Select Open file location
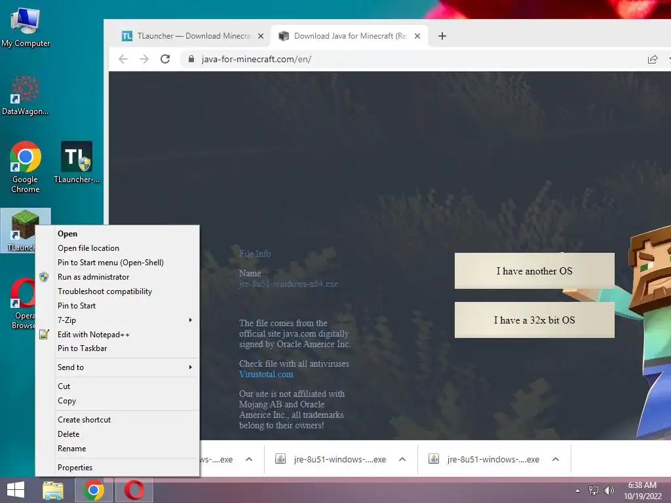Screen dimensions: 671x503 coord(127,248)
